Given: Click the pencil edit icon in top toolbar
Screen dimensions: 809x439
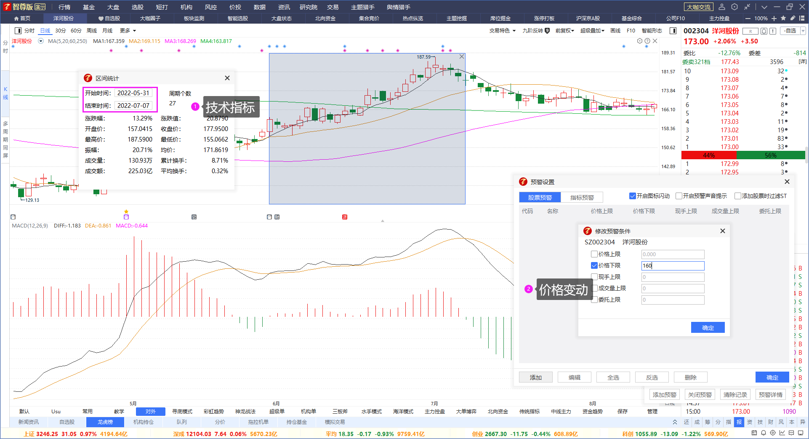Looking at the screenshot, I should (793, 18).
